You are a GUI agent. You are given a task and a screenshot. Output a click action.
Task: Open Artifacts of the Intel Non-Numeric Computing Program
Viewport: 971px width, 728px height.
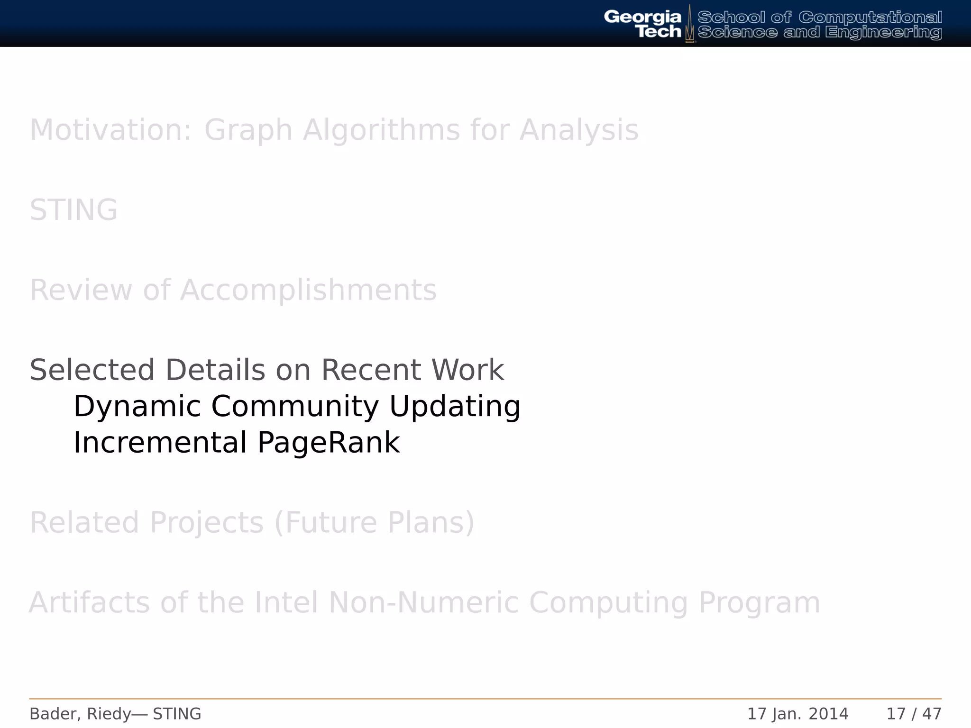[425, 603]
